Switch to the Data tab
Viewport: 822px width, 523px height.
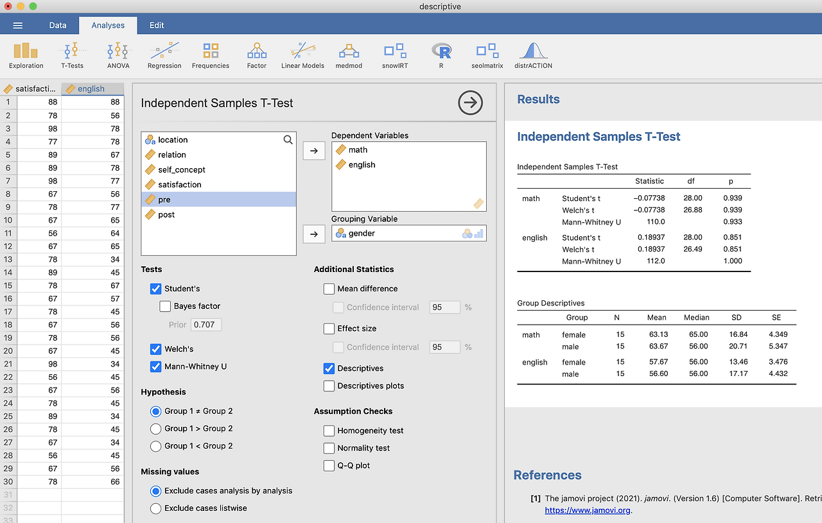58,25
